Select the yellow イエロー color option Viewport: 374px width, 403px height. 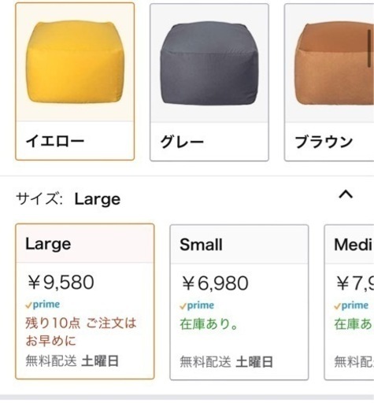75,81
